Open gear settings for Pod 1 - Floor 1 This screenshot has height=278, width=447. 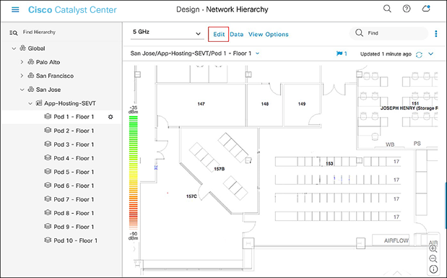pos(110,117)
